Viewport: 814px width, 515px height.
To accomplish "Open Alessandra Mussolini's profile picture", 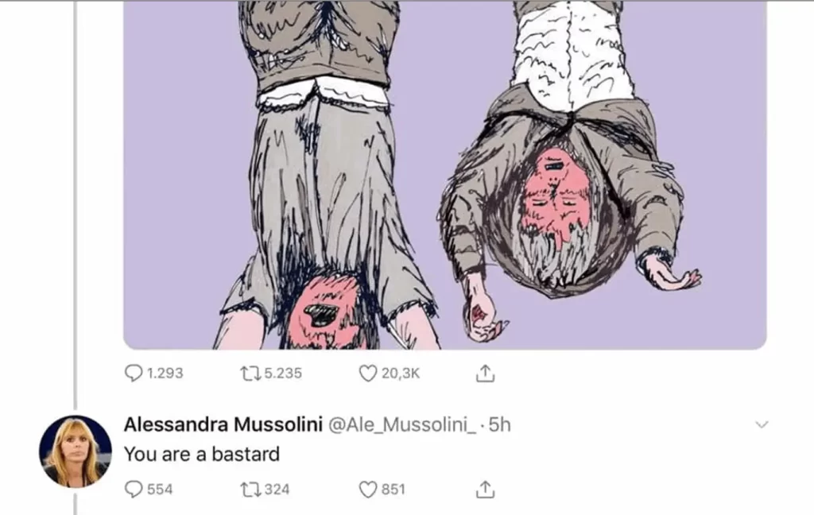I will click(x=76, y=451).
